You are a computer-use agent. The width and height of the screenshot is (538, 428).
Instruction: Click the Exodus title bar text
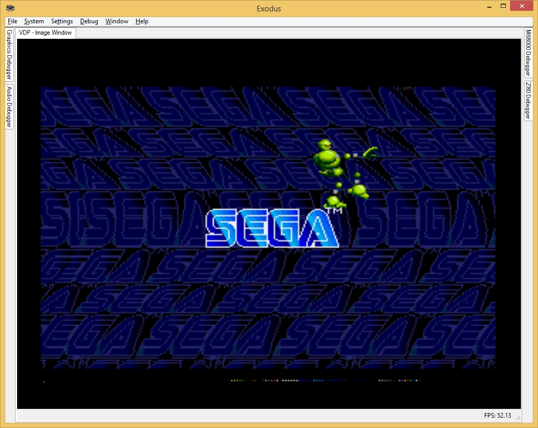tap(269, 8)
